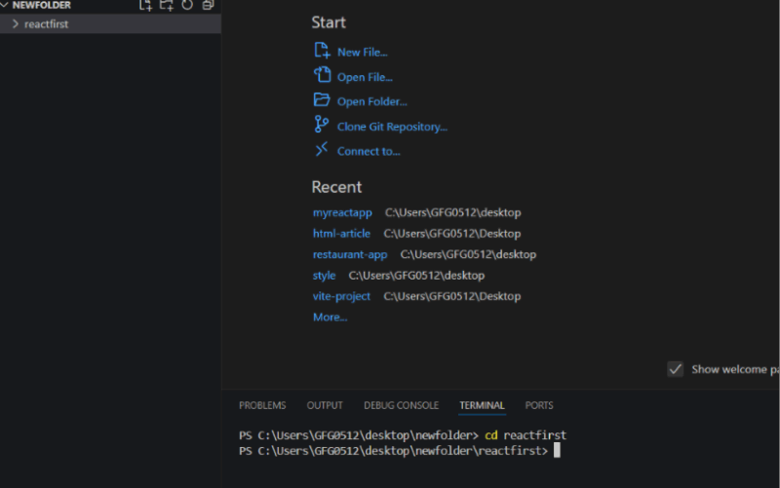Switch to the PORTS panel tab

coord(539,405)
